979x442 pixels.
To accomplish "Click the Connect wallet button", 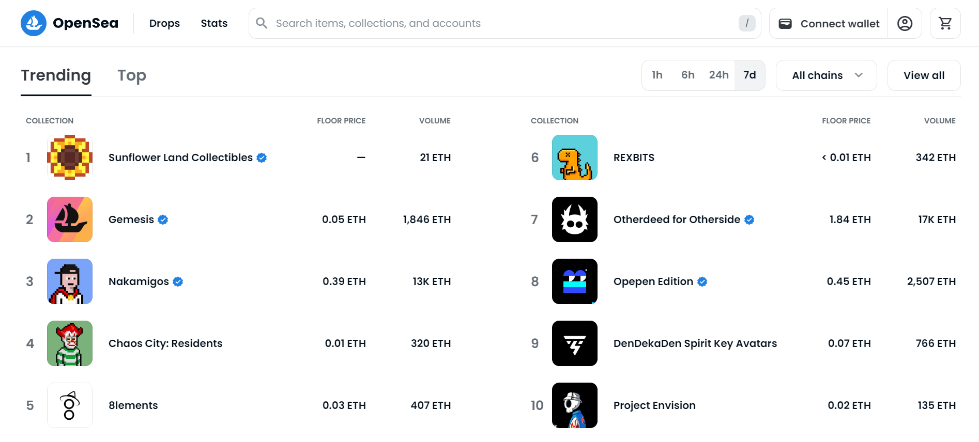I will tap(829, 23).
